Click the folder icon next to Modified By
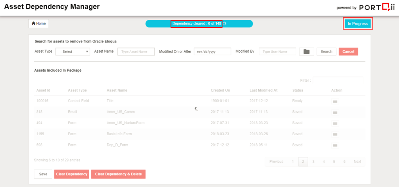 (x=306, y=51)
